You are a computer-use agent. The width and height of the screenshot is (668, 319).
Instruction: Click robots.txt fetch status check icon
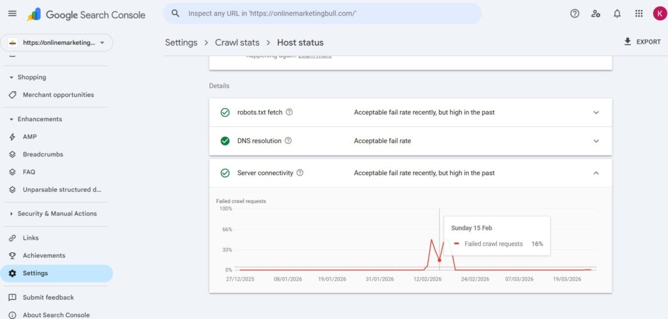225,113
